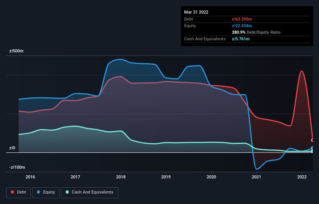The width and height of the screenshot is (319, 204).
Task: Click the red Debt endpoint marker
Action: click(312, 140)
